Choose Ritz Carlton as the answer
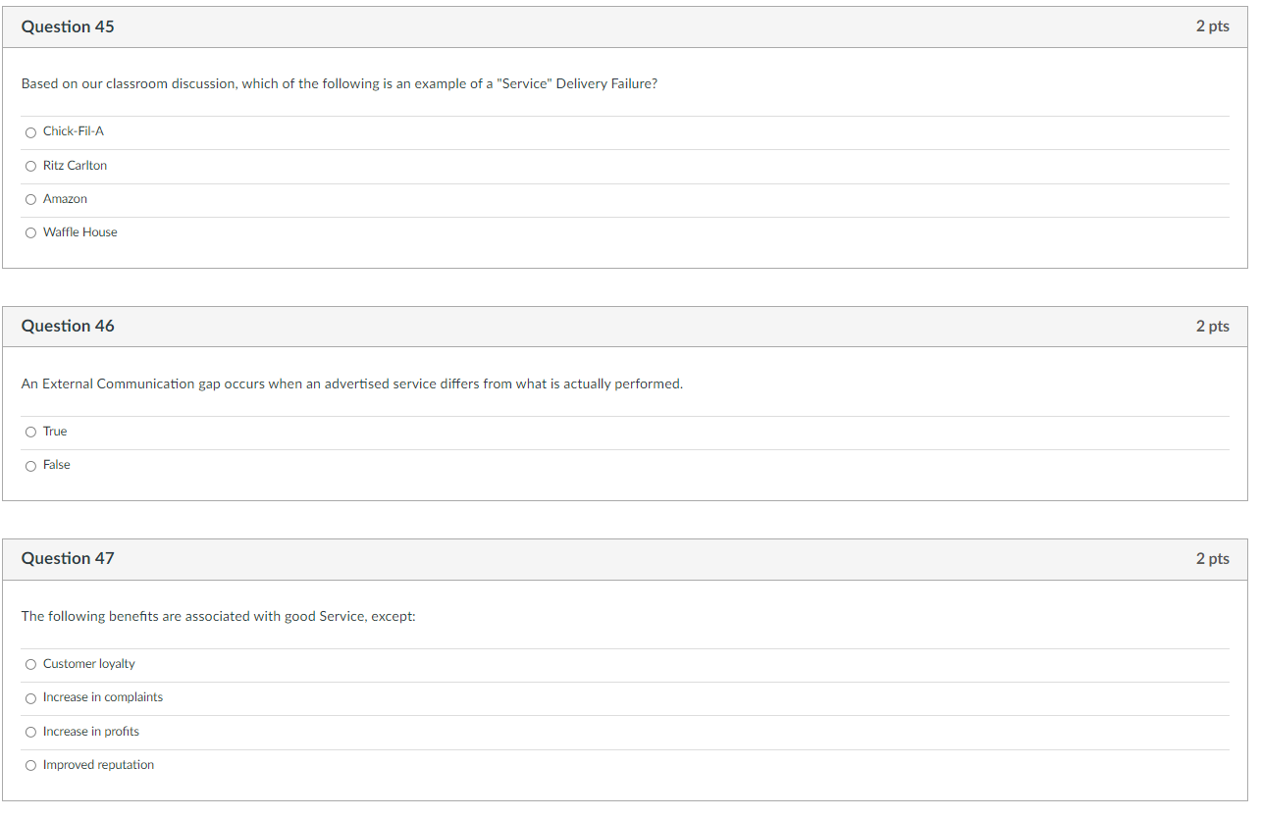Viewport: 1261px width, 818px height. (31, 166)
